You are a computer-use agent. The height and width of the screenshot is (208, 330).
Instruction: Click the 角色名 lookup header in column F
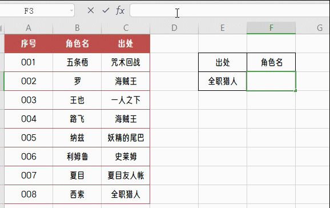(271, 62)
